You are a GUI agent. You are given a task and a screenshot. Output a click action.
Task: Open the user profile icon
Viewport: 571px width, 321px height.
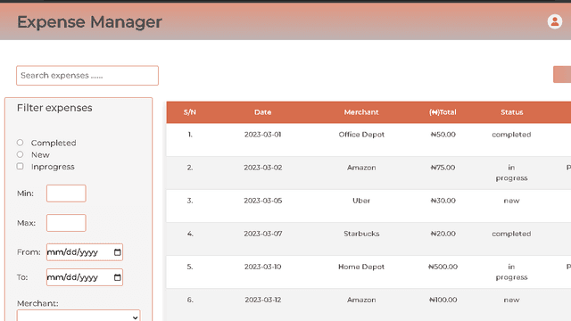coord(555,21)
